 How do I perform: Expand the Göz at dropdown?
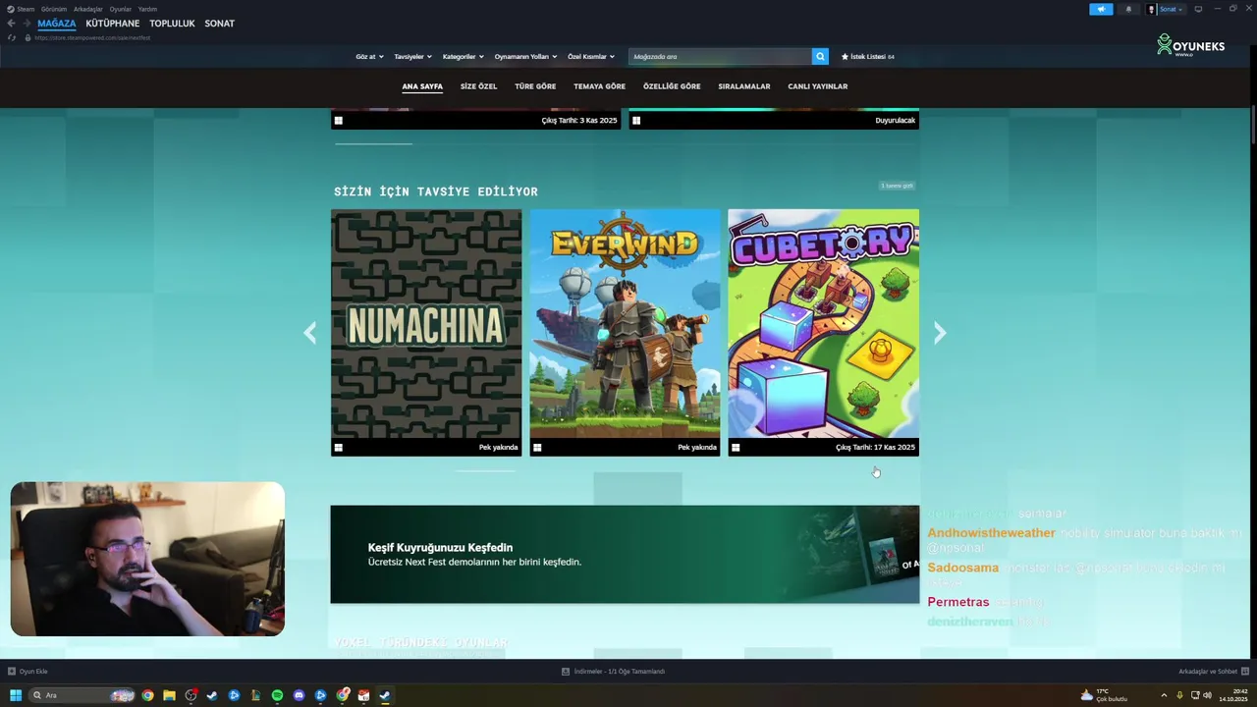click(x=370, y=57)
